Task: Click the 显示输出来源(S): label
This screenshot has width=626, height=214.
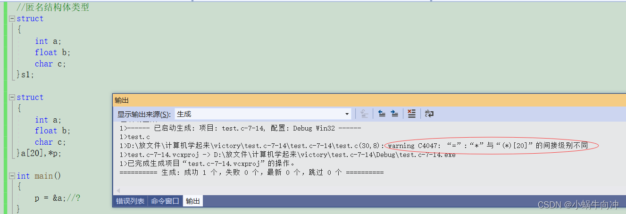Action: click(144, 114)
